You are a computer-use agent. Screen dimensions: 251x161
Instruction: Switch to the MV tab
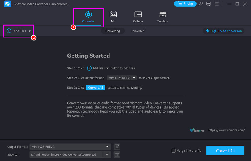[113, 17]
